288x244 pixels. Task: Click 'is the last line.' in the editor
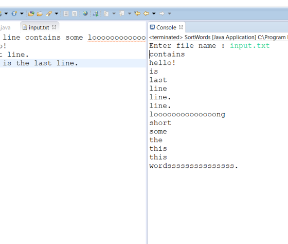tap(40, 63)
